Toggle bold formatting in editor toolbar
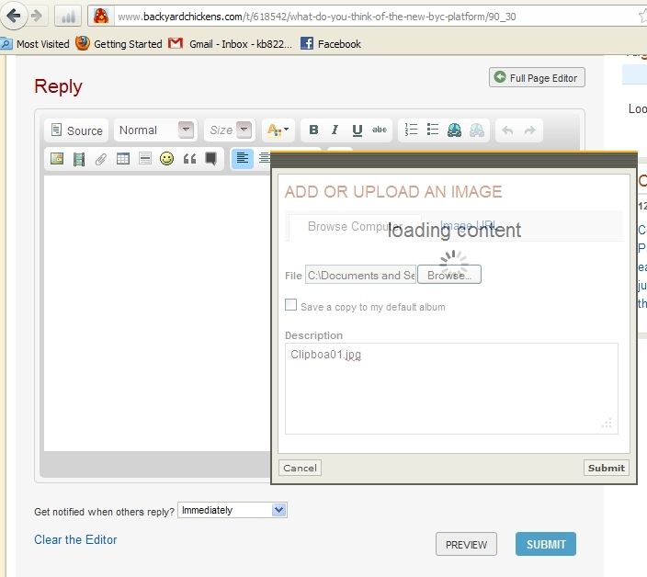This screenshot has width=647, height=577. (313, 130)
